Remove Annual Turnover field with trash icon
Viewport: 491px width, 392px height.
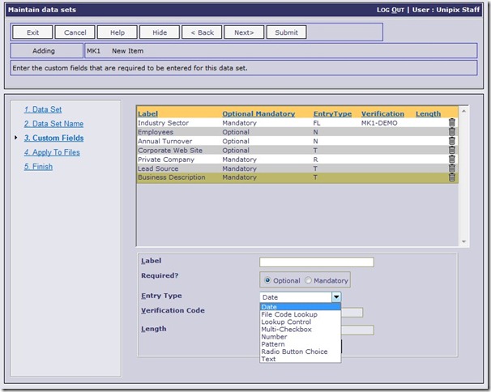[x=452, y=141]
